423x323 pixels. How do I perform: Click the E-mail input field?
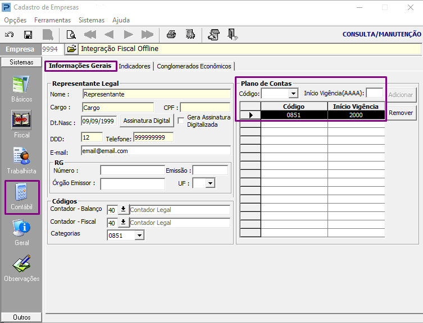pos(156,151)
